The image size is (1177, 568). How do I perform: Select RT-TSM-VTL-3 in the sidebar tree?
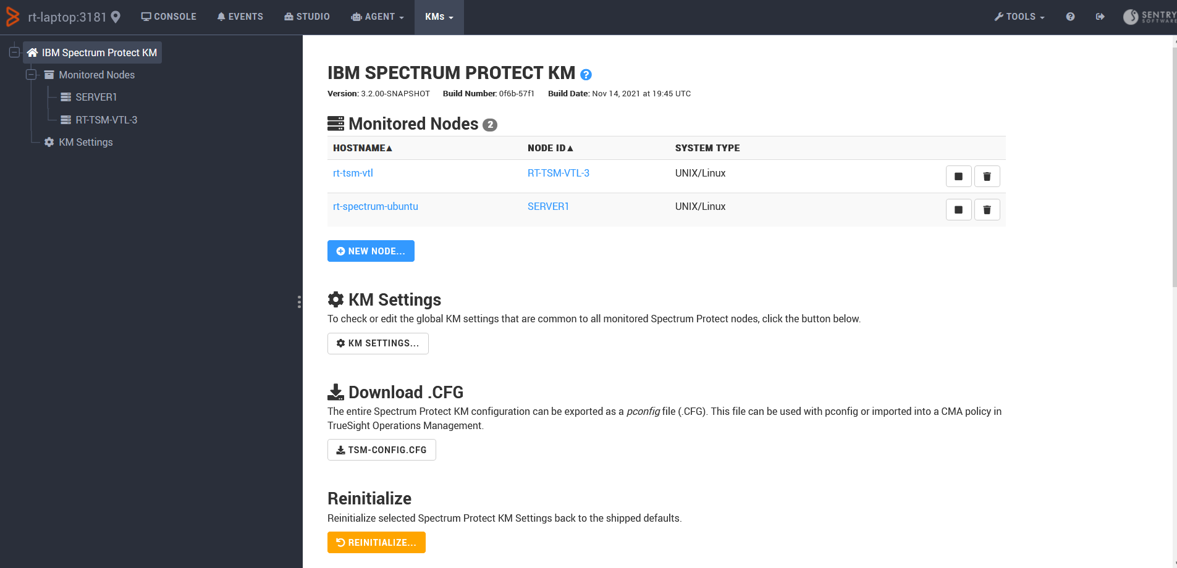[x=106, y=119]
